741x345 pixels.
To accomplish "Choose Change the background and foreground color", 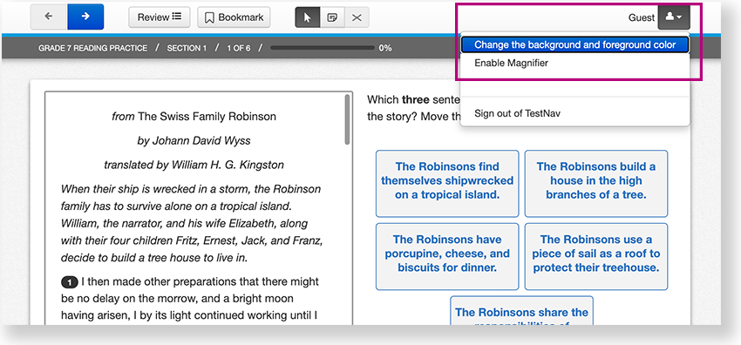I will (574, 44).
